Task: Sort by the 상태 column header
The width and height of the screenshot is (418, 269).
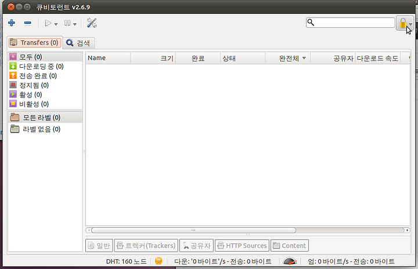Action: [x=243, y=58]
